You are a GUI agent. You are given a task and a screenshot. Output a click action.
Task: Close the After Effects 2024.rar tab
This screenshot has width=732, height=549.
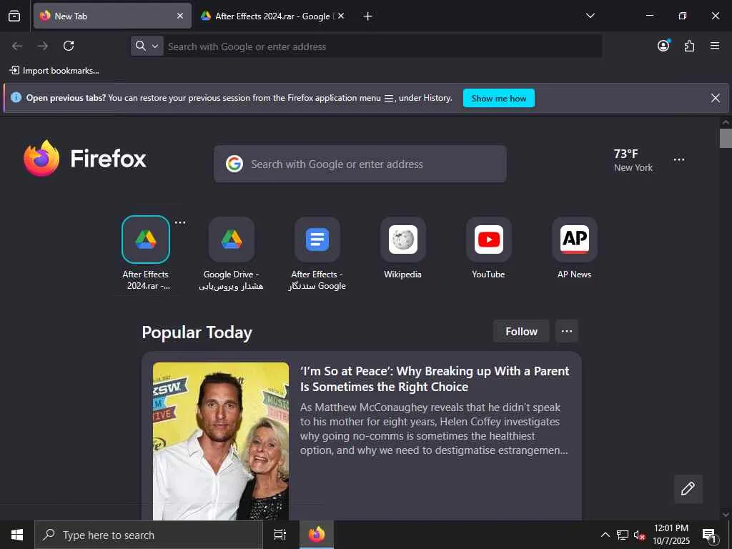pyautogui.click(x=341, y=16)
